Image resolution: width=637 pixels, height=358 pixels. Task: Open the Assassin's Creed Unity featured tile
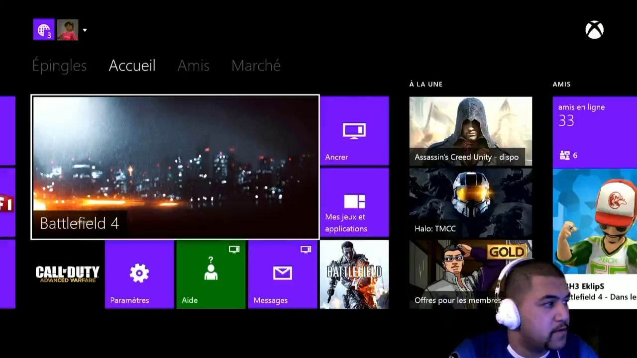tap(471, 131)
